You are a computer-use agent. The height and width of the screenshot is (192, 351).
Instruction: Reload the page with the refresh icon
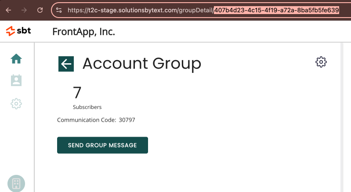point(40,10)
